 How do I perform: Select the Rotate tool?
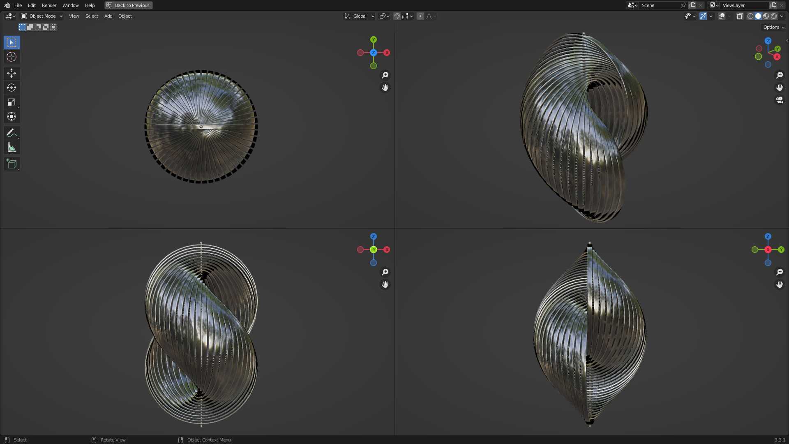(12, 88)
